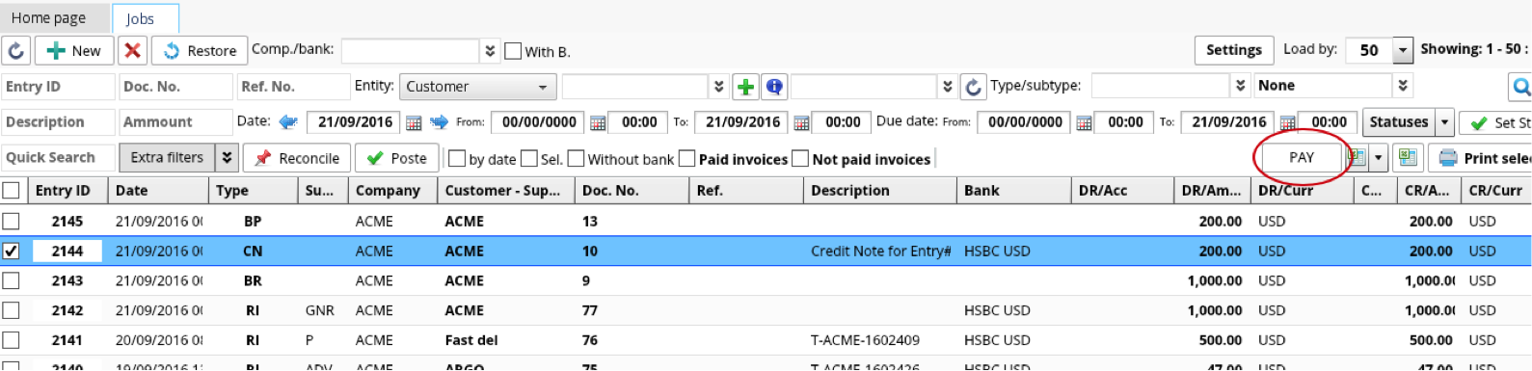Enable the With B. checkbox

(513, 51)
